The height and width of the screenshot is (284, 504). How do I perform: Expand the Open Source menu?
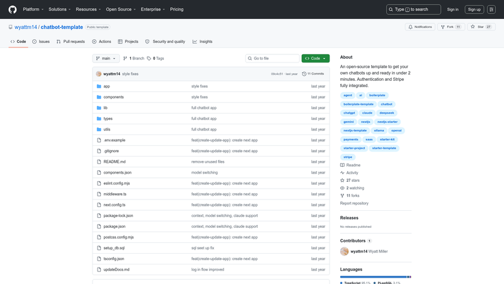[x=121, y=9]
